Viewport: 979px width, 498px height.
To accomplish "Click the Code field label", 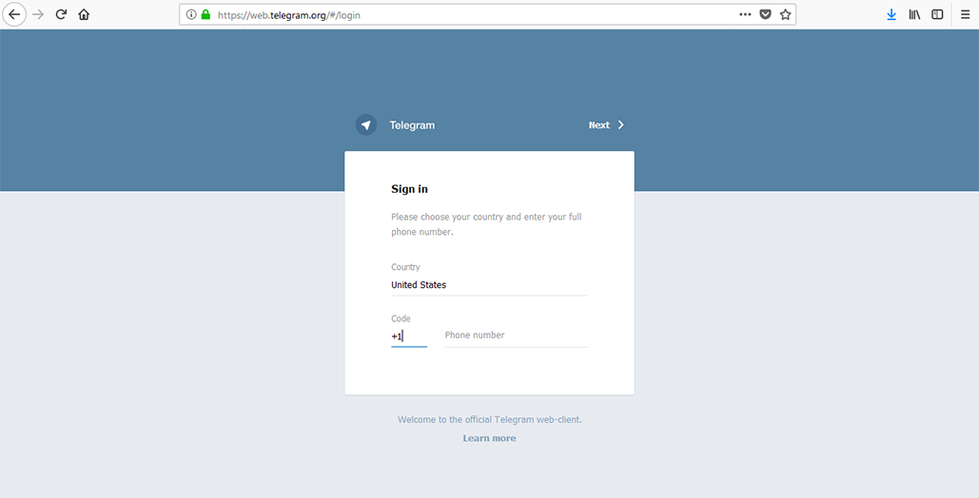I will [401, 318].
